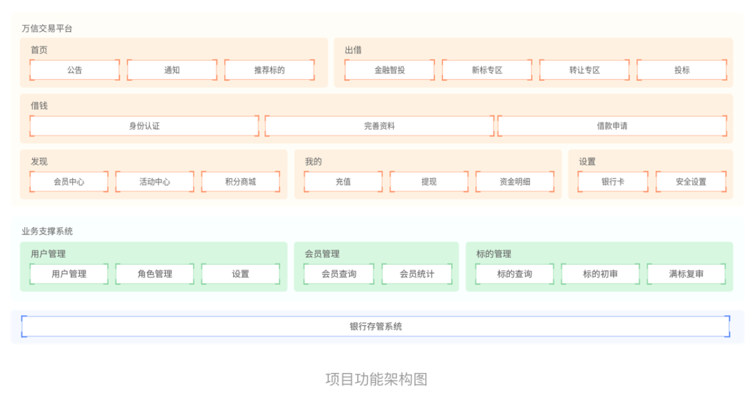The height and width of the screenshot is (396, 751).
Task: Click the 银行存管系统 bar
Action: 375,326
